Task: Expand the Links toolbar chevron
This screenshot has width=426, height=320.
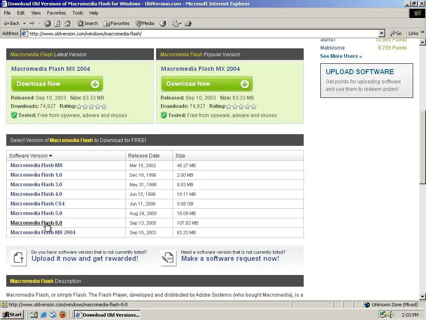Action: click(x=423, y=32)
